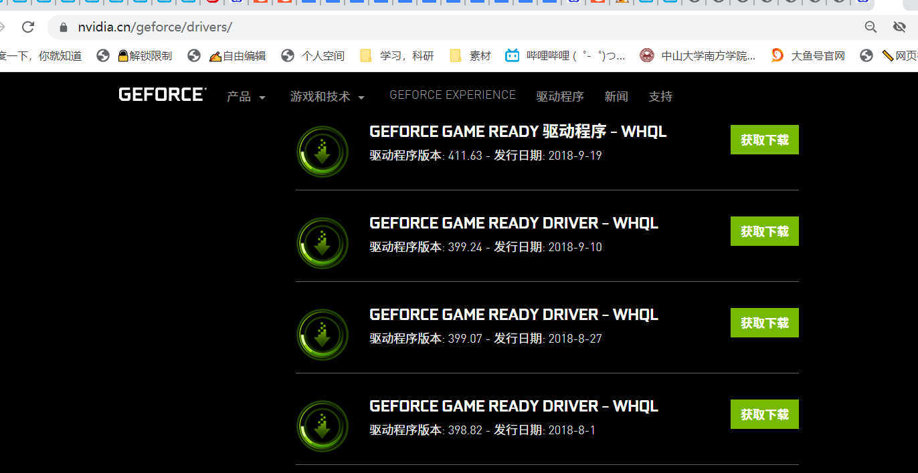Open the 支持 nav item
The image size is (918, 473).
(x=660, y=97)
